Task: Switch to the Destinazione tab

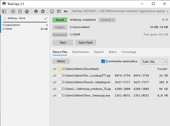Action: [x=80, y=52]
